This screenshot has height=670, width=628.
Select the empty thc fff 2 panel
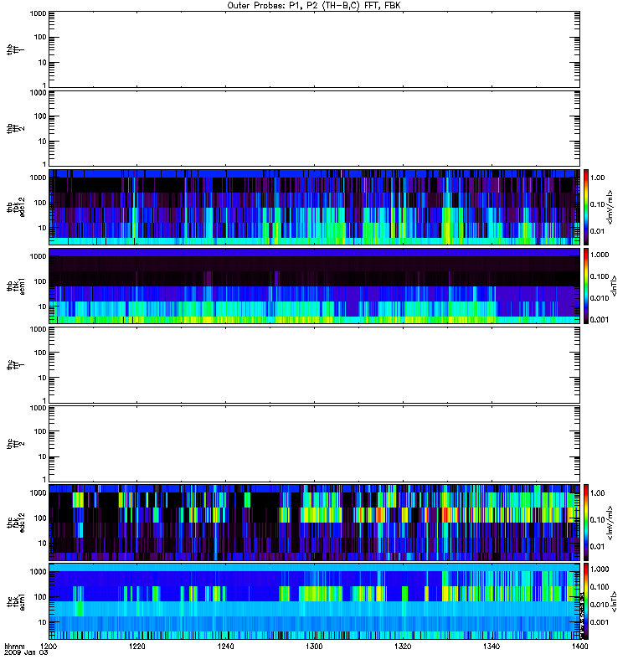314,444
